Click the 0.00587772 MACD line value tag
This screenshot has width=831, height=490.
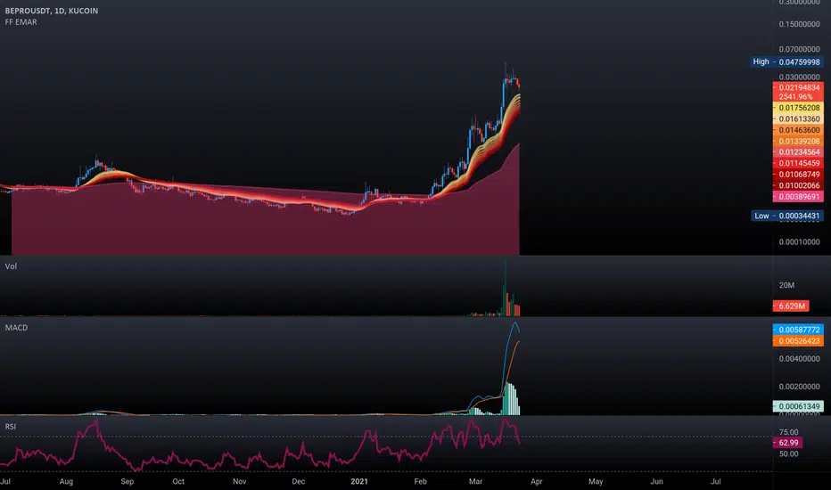tap(798, 330)
